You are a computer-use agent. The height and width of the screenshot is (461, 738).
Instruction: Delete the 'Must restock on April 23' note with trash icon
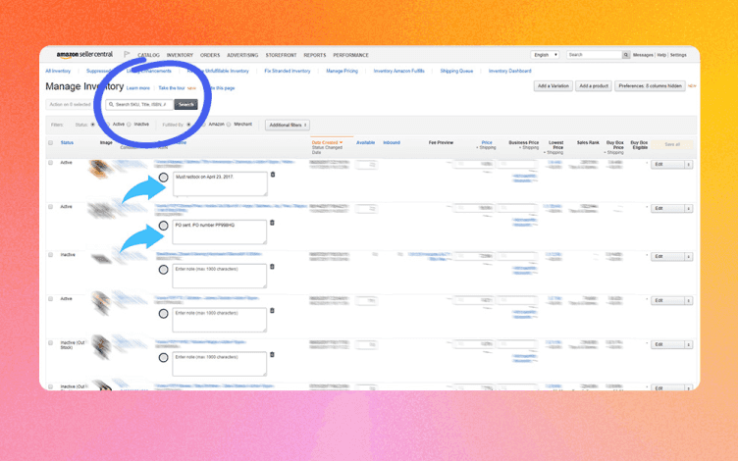point(273,175)
